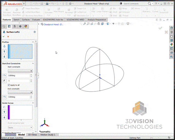The width and height of the screenshot is (175, 140).
Task: Select the DimXpertManager crosshair tab icon
Action: 20,26
